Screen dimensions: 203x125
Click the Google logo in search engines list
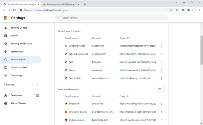(x=66, y=46)
